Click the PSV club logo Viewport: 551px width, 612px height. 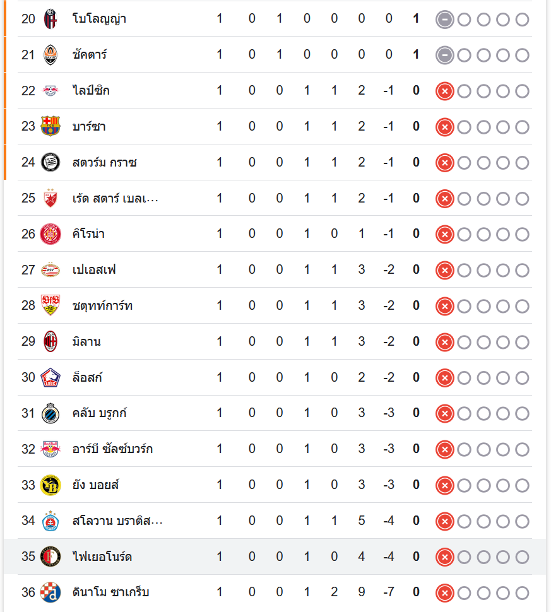pos(50,270)
